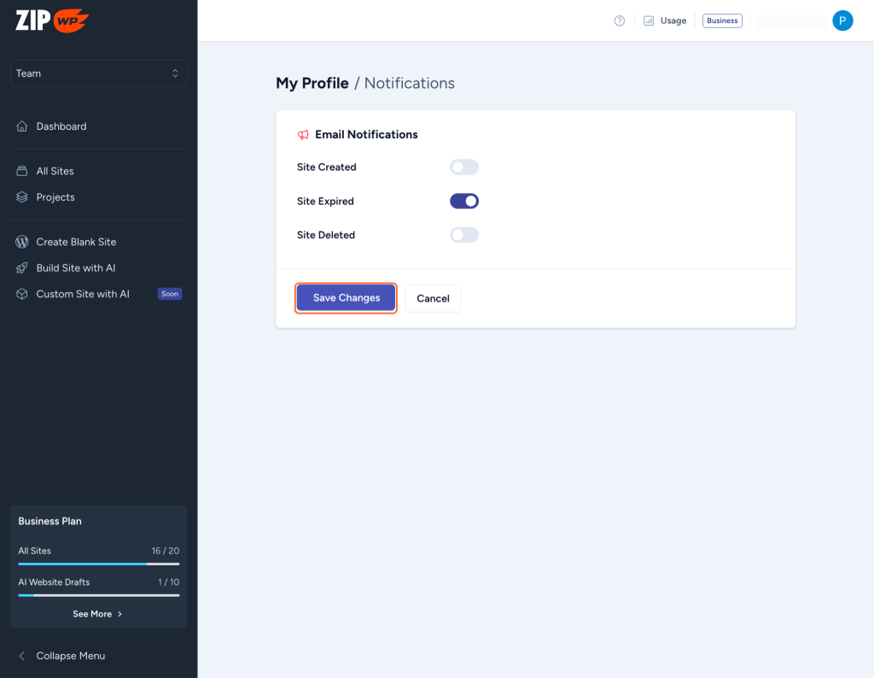
Task: Open Usage from the top bar
Action: click(665, 20)
